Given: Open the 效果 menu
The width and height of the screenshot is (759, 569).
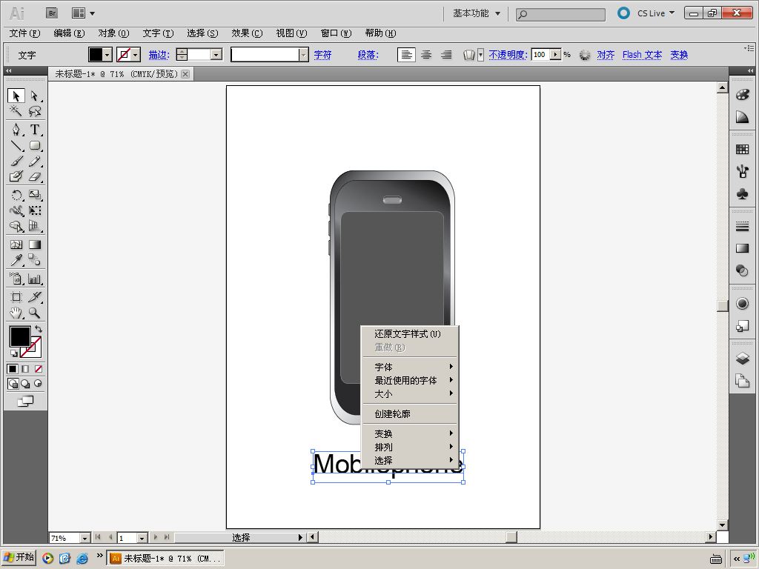Looking at the screenshot, I should (x=246, y=33).
